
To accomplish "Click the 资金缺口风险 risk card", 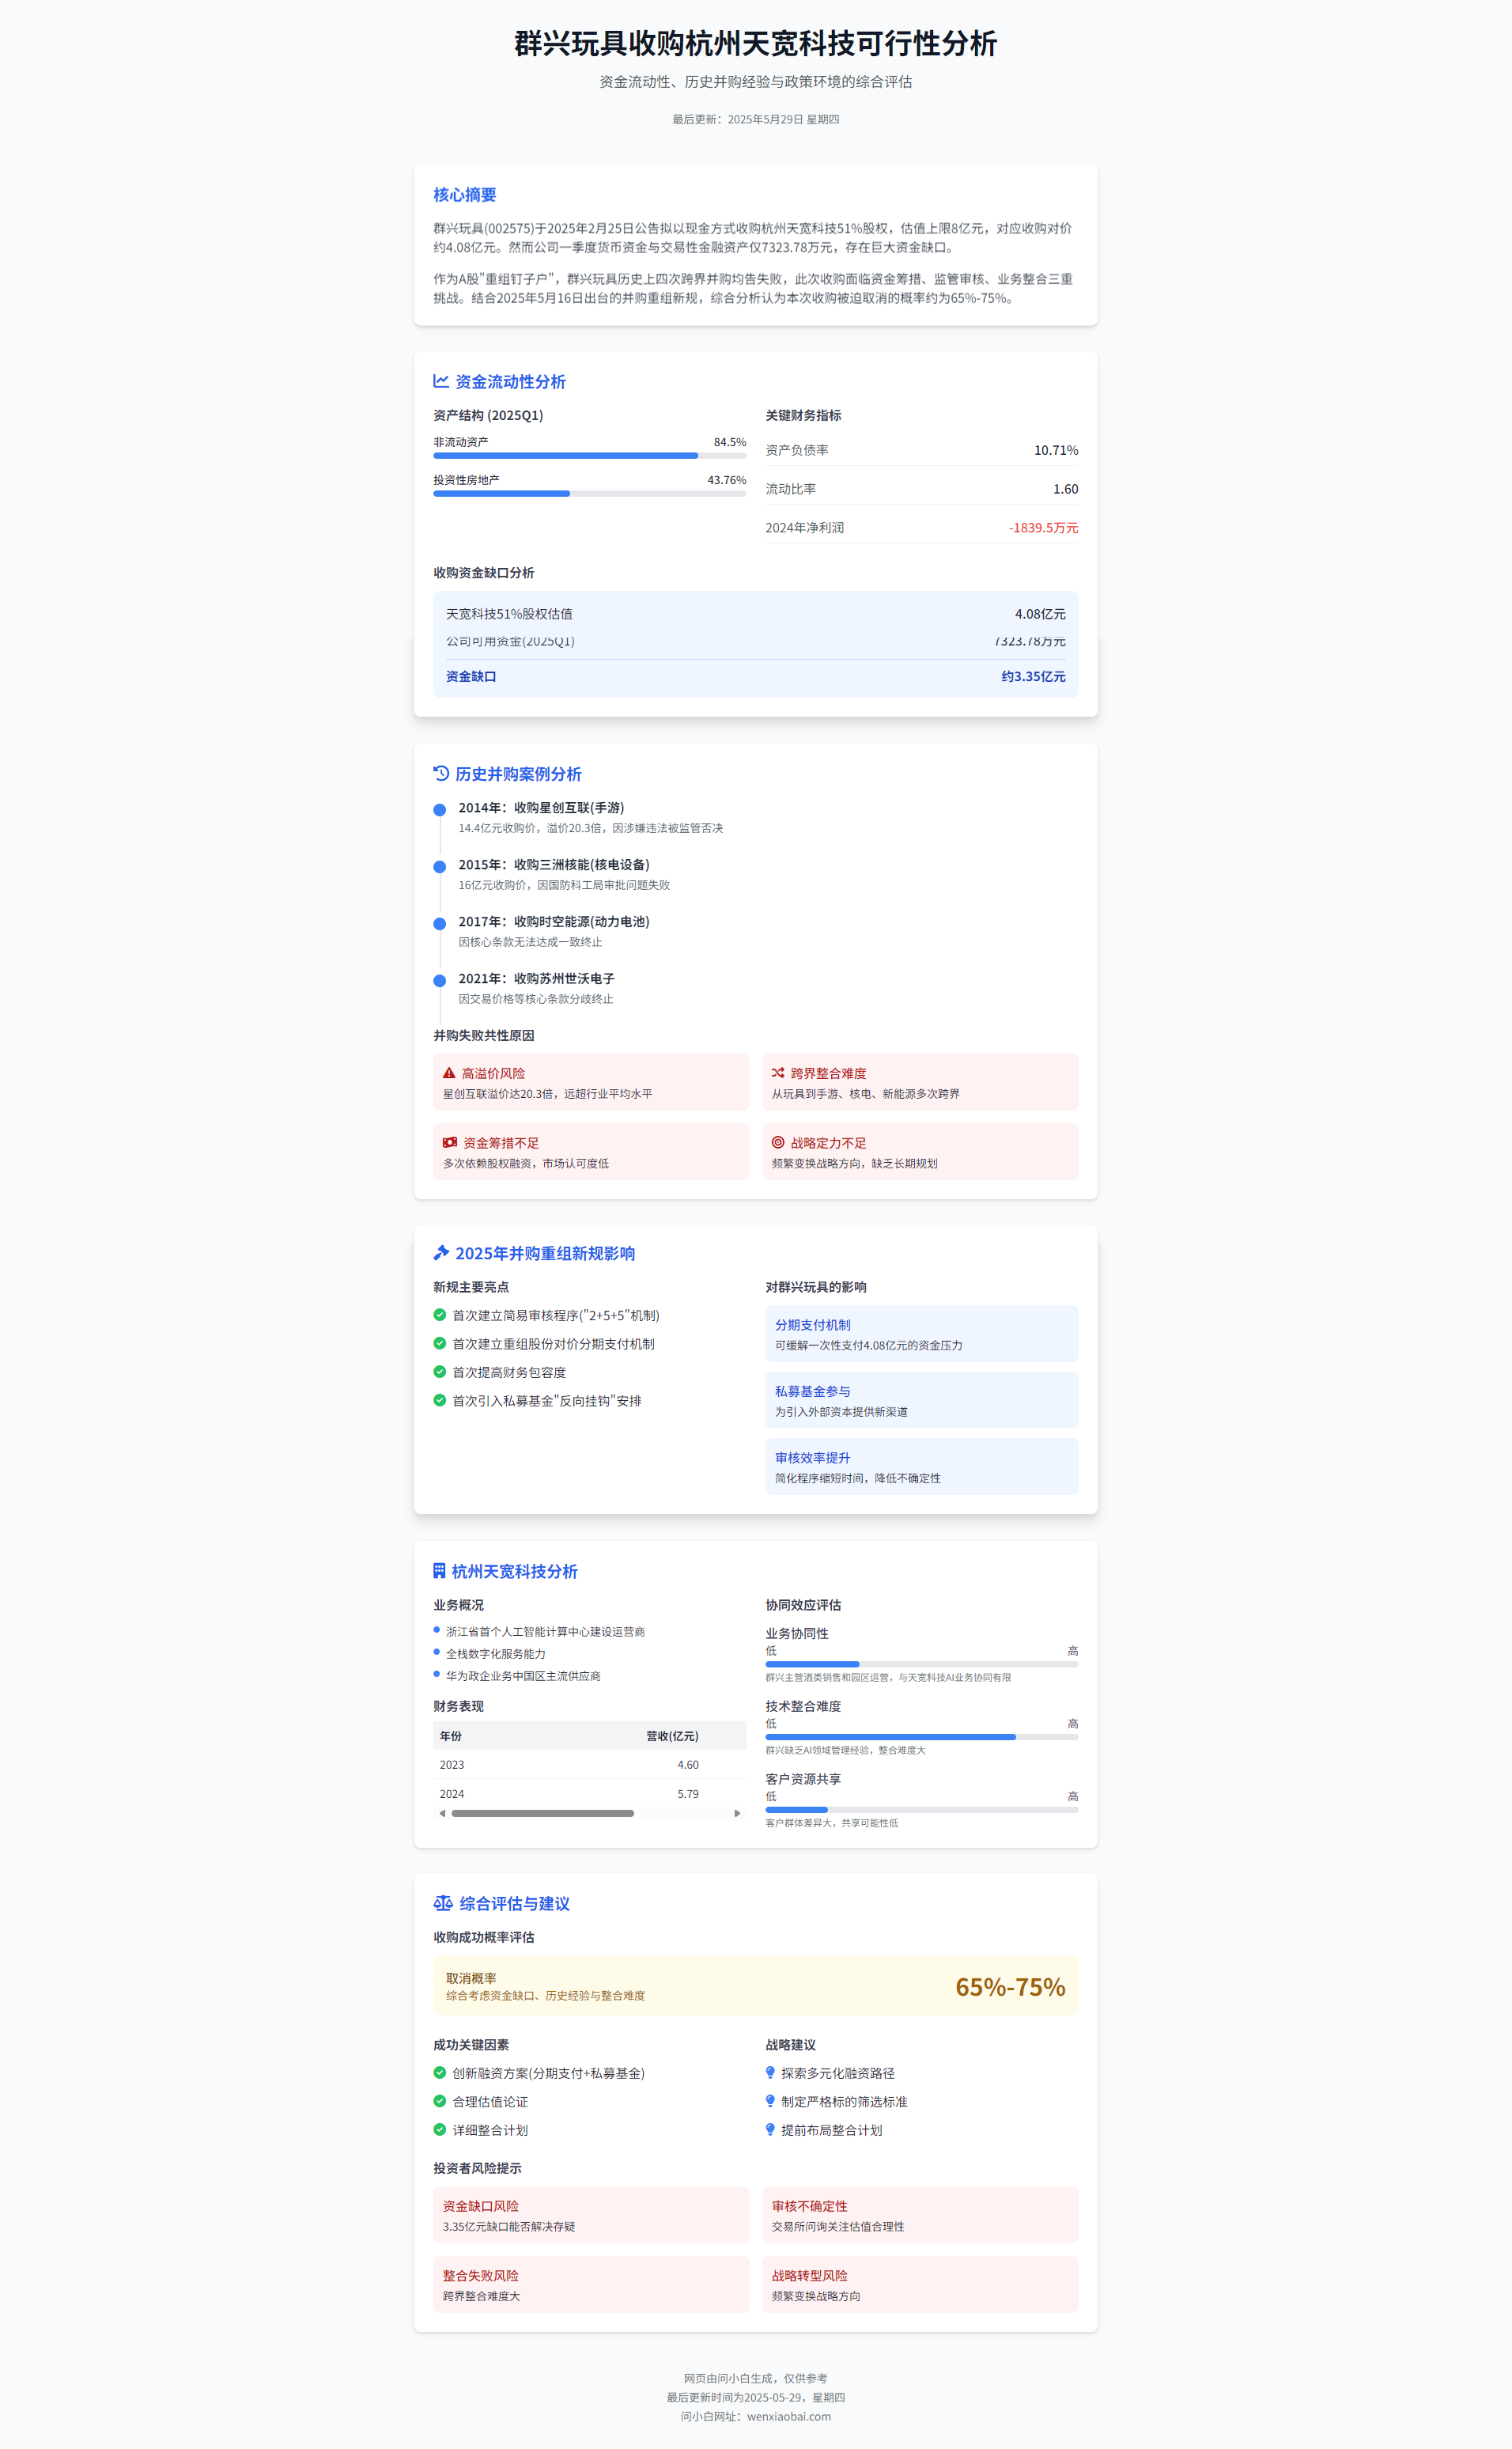I will [591, 2215].
